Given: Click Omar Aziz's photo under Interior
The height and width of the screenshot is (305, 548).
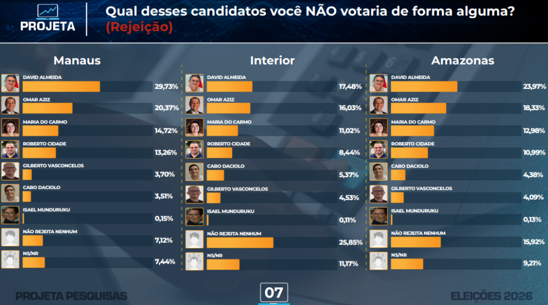Looking at the screenshot, I should [x=194, y=105].
